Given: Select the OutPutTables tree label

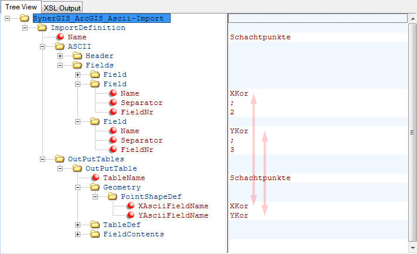Looking at the screenshot, I should coord(96,159).
